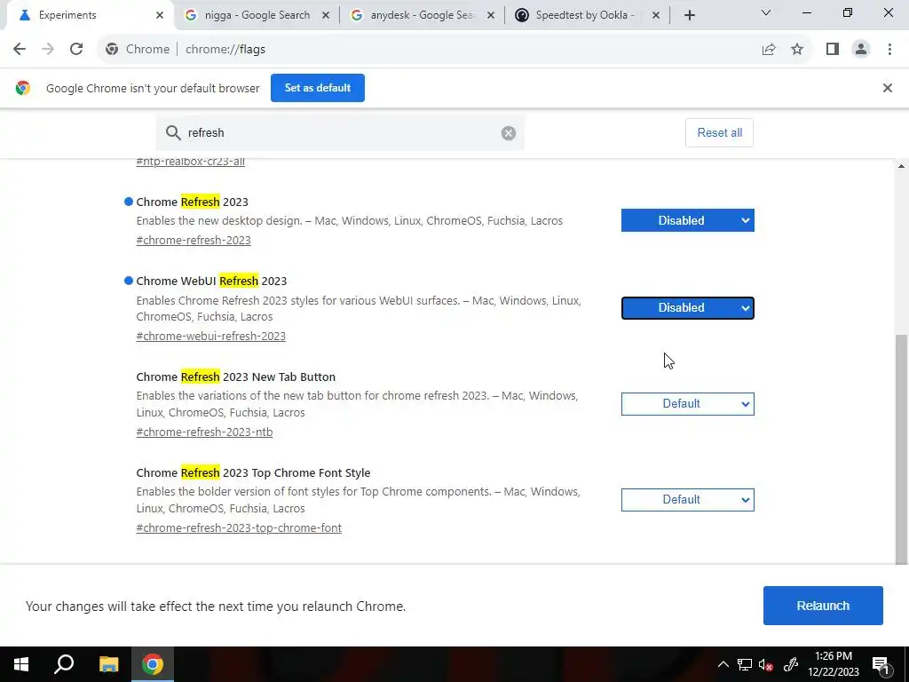Go back using the back arrow
909x682 pixels.
pos(20,50)
